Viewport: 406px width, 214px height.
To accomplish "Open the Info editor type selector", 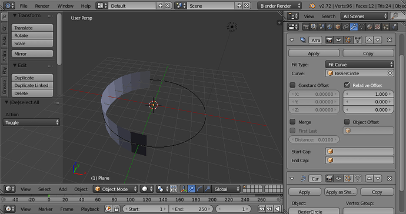I will click(9, 5).
